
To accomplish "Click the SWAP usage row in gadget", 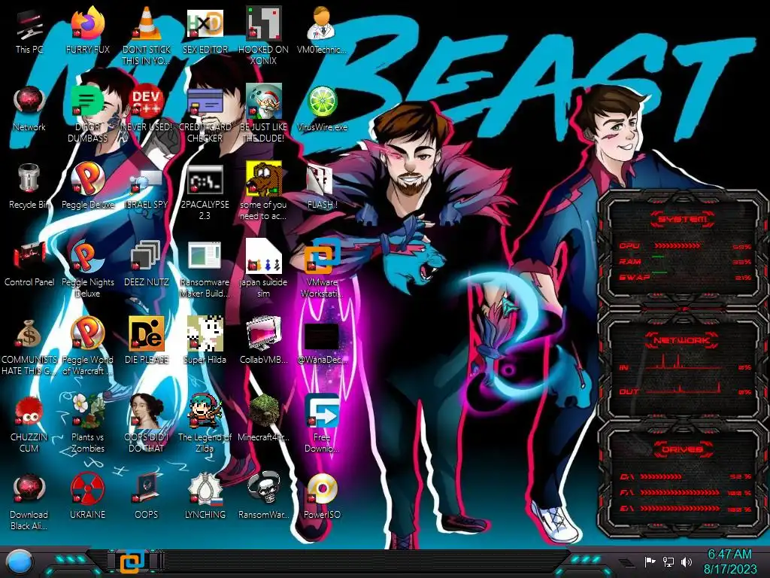I will click(x=684, y=277).
